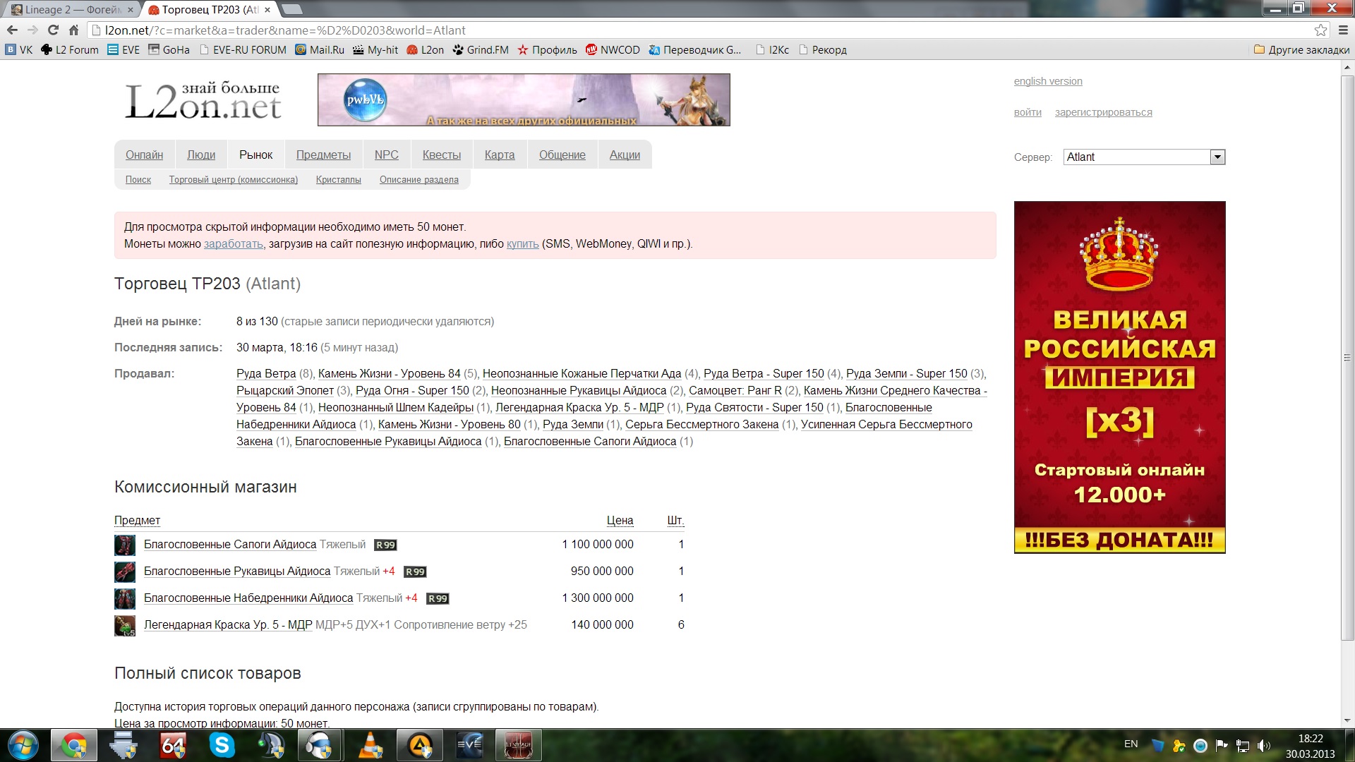Image resolution: width=1355 pixels, height=762 pixels.
Task: Click the browser forward arrow
Action: click(x=32, y=30)
